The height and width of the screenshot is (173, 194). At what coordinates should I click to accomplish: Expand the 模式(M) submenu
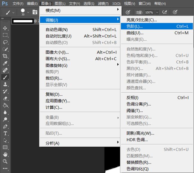pos(80,10)
